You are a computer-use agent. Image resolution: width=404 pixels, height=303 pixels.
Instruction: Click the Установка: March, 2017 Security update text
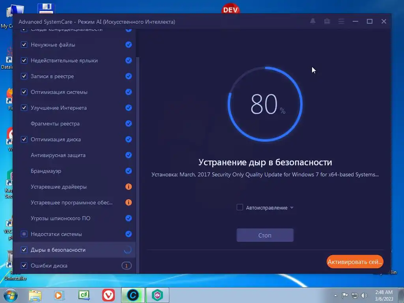265,175
